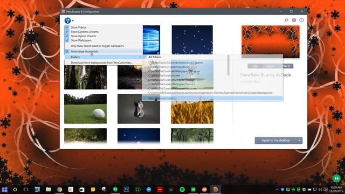Click the red square taskbar icon
Screen dimensions: 345x194
click(x=160, y=189)
